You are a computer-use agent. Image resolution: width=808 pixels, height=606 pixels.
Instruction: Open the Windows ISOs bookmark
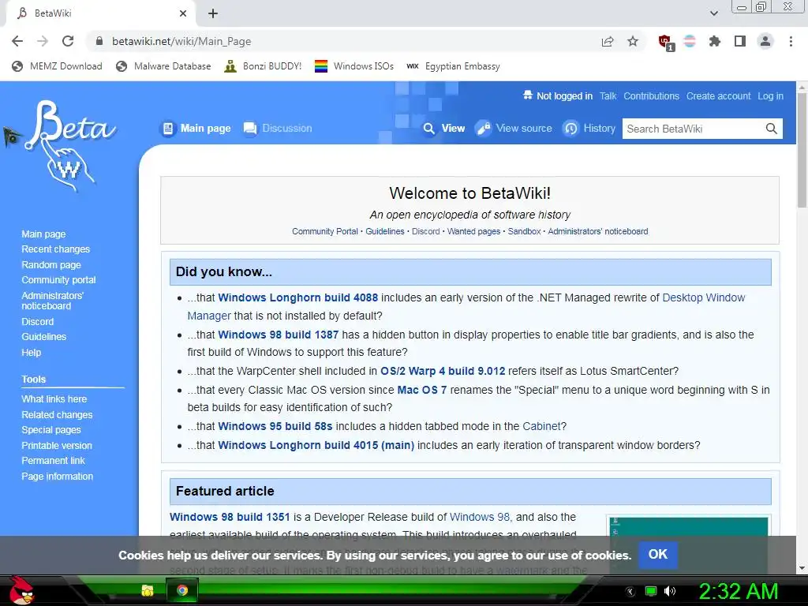(x=354, y=66)
